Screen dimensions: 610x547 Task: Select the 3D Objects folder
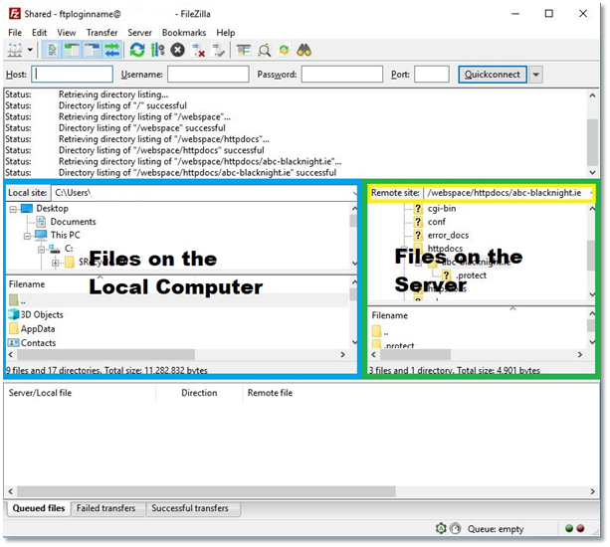pyautogui.click(x=42, y=314)
